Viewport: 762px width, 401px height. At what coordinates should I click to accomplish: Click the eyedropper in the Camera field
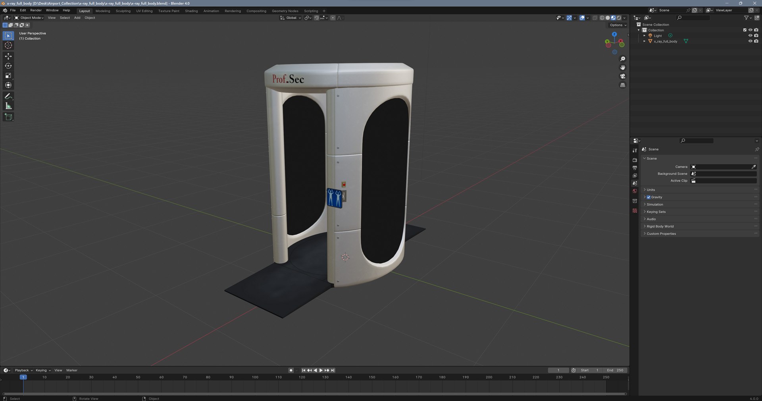tap(754, 167)
